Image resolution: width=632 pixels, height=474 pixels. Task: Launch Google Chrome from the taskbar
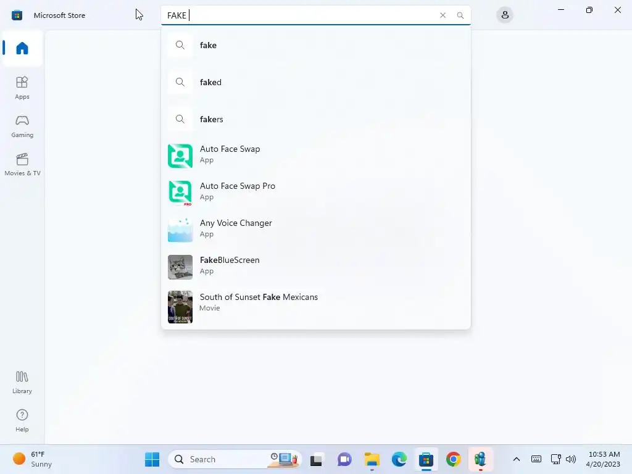454,459
